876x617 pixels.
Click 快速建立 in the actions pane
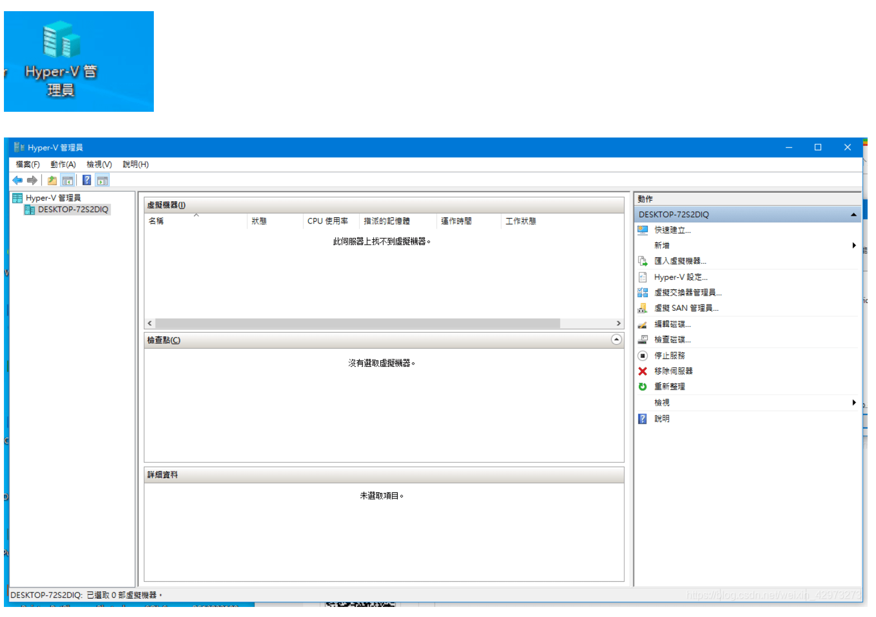[672, 230]
